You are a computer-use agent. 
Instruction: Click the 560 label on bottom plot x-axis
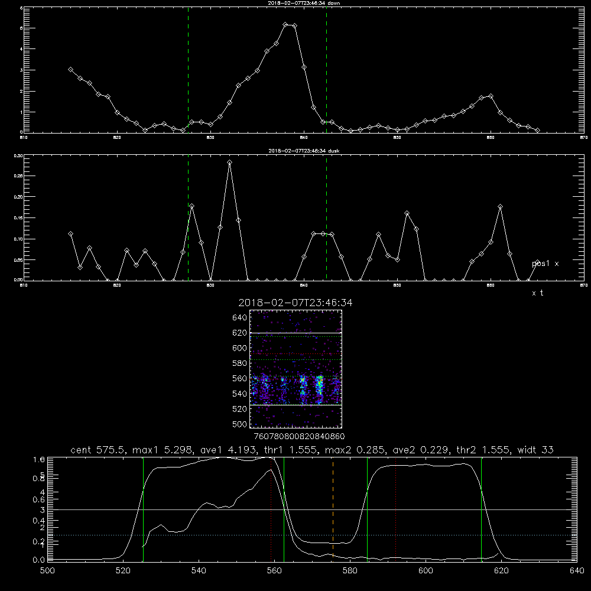274,571
